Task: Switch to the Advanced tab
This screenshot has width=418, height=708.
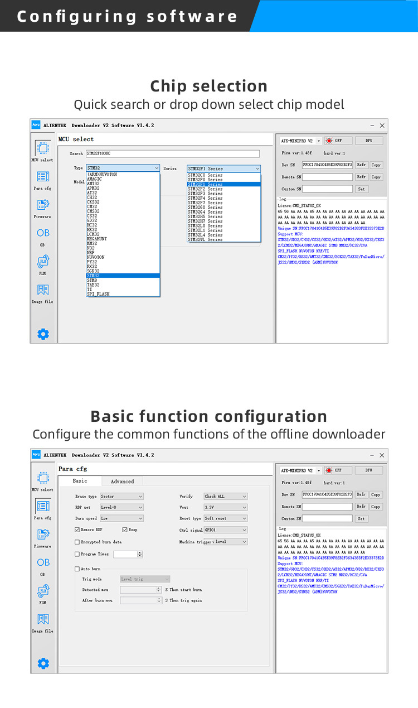Action: [x=122, y=481]
